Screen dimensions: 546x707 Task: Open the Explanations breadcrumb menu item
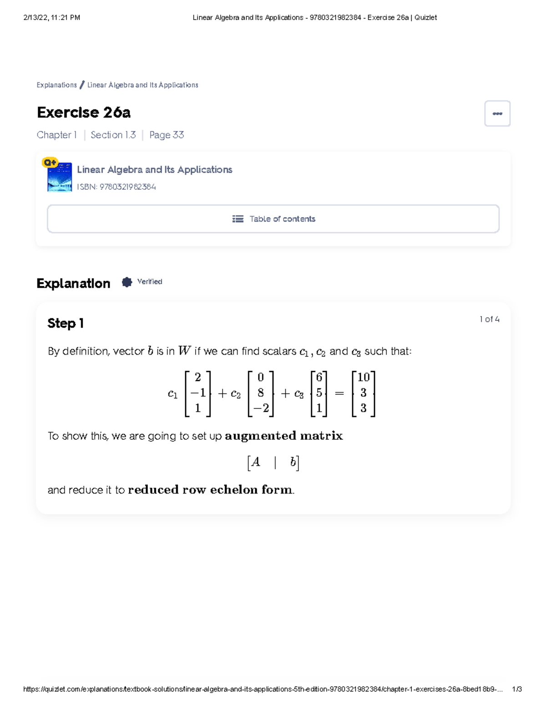pos(56,85)
